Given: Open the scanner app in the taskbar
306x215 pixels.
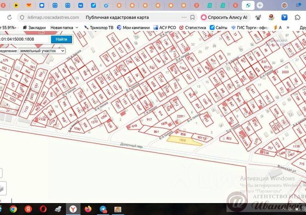Looking at the screenshot, I should tap(58, 209).
